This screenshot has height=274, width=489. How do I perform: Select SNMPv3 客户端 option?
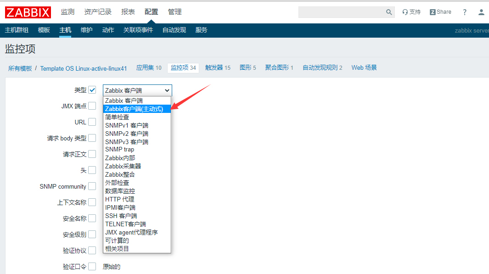pyautogui.click(x=137, y=142)
